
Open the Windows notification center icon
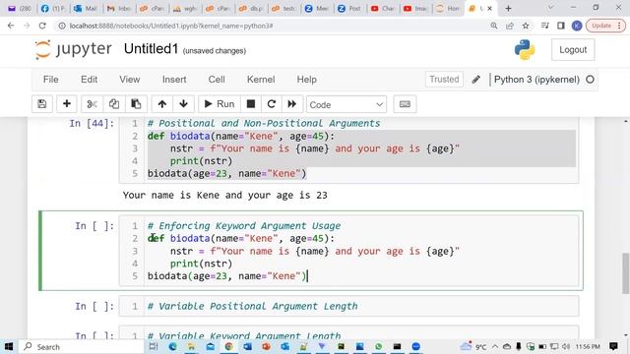point(613,346)
